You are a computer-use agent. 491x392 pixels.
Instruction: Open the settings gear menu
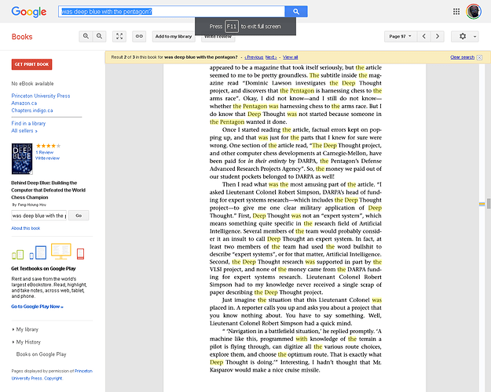(463, 36)
